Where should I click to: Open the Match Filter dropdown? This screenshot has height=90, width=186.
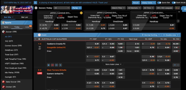click(x=118, y=8)
